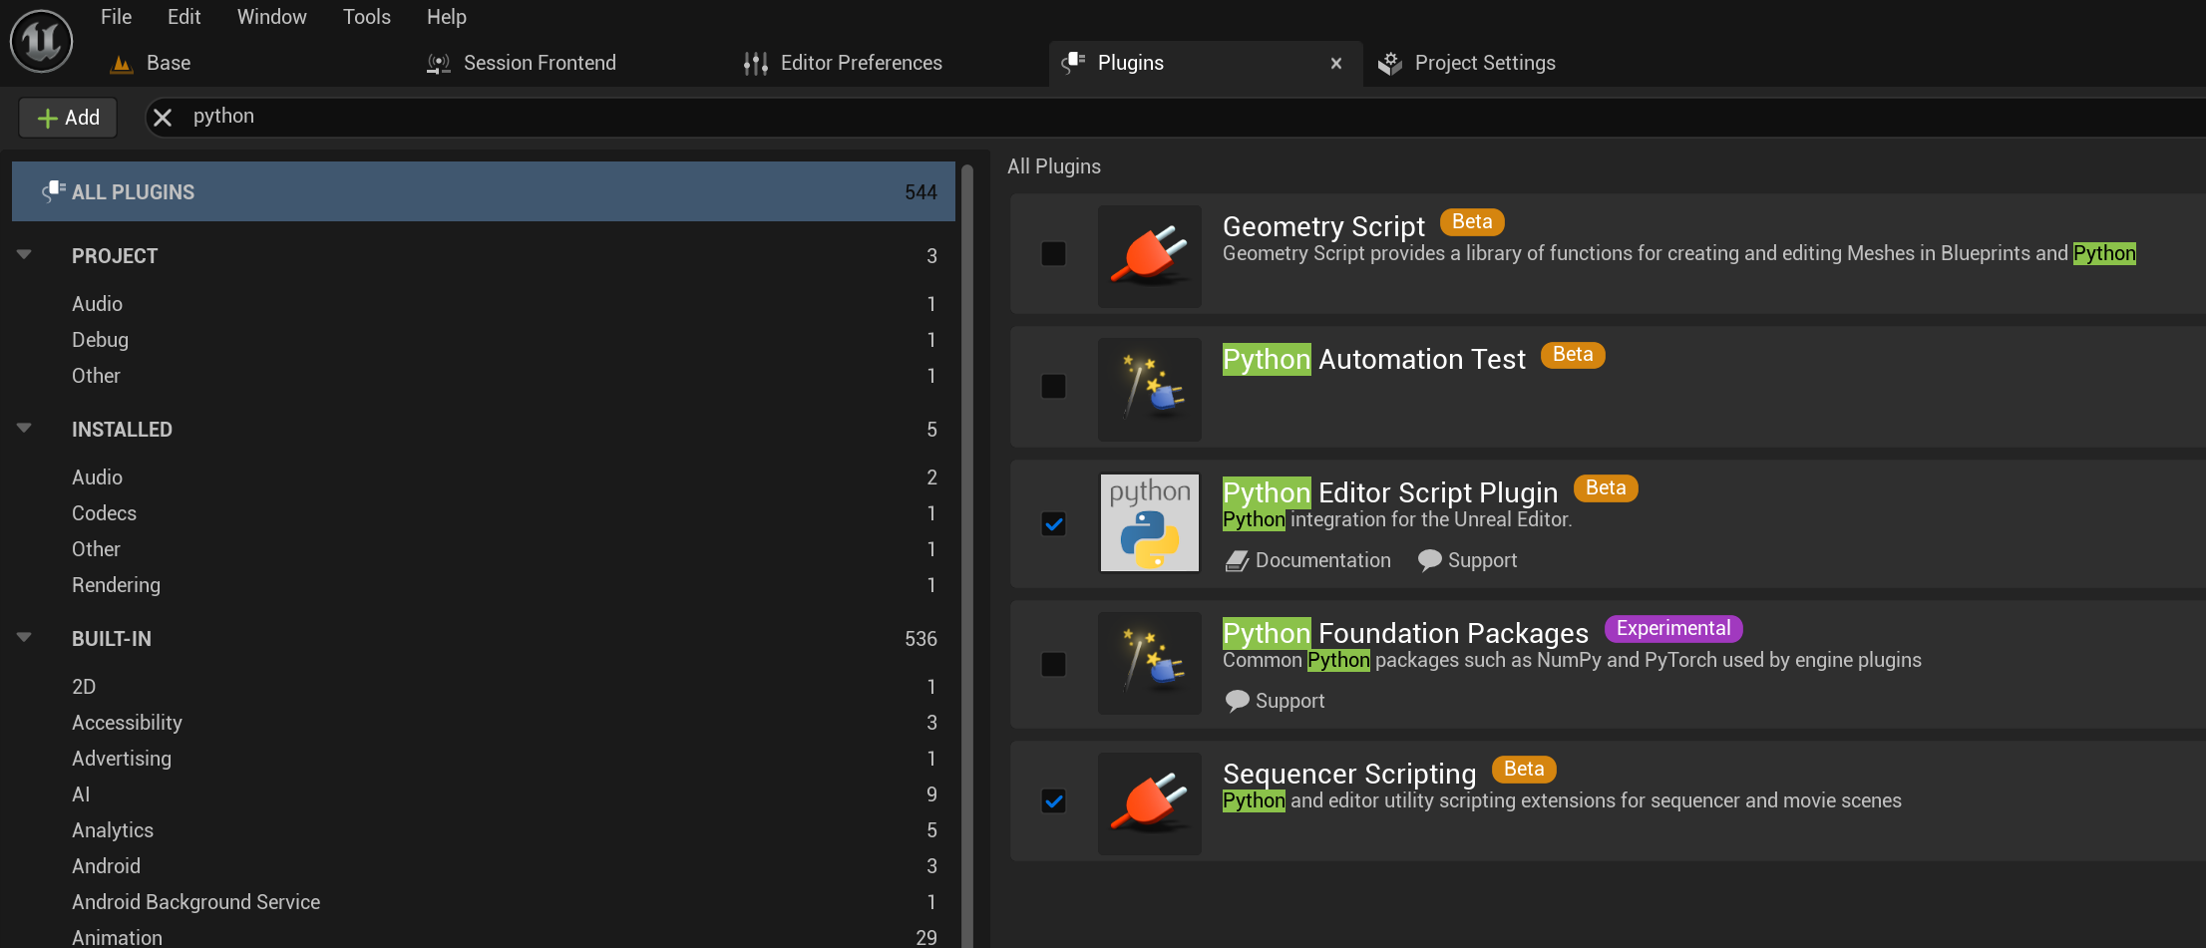
Task: Open the Help menu
Action: [446, 17]
